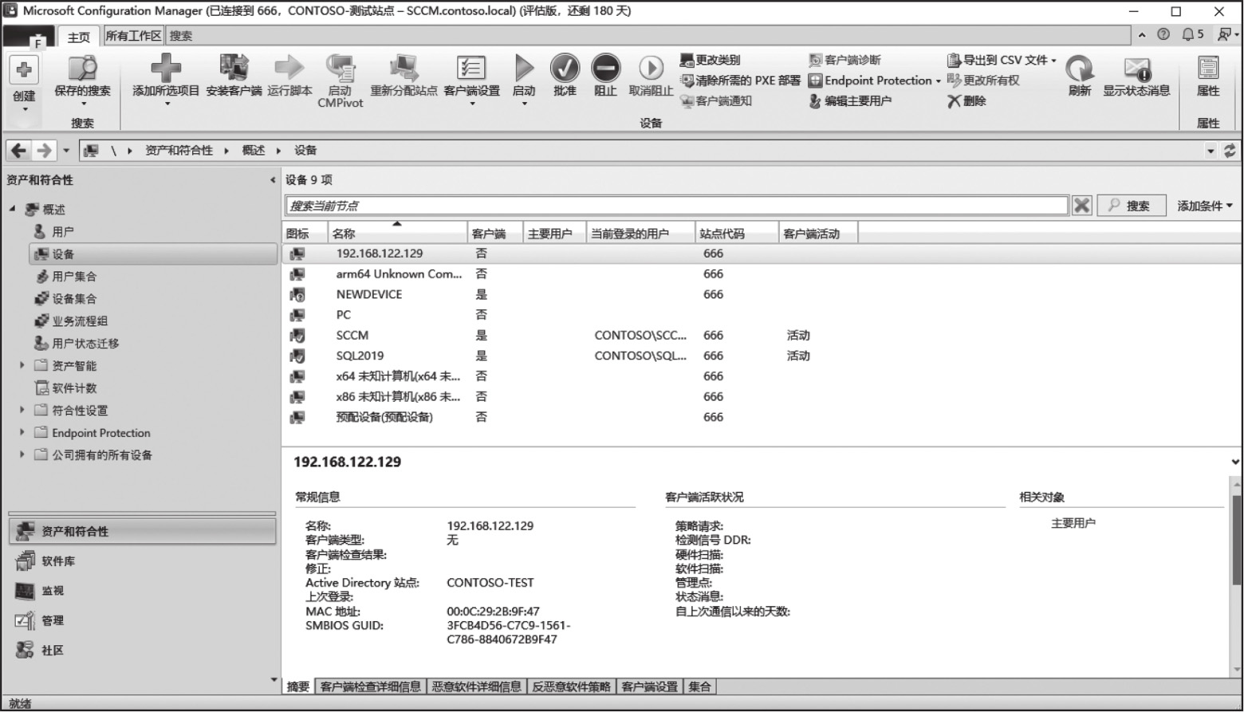
Task: Collapse the 概述 tree node
Action: [12, 209]
